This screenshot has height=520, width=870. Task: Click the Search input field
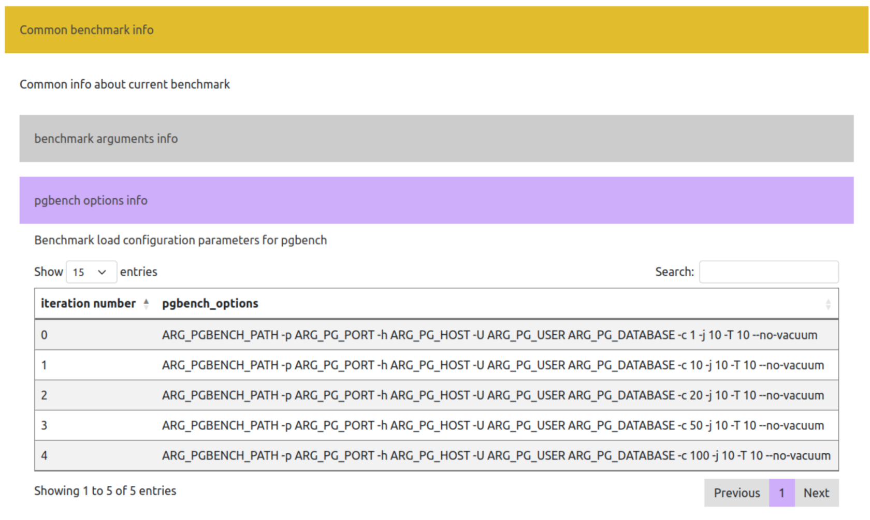(769, 272)
